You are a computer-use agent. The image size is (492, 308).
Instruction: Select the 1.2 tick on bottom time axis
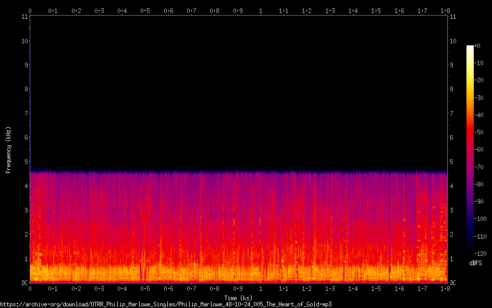pyautogui.click(x=307, y=288)
